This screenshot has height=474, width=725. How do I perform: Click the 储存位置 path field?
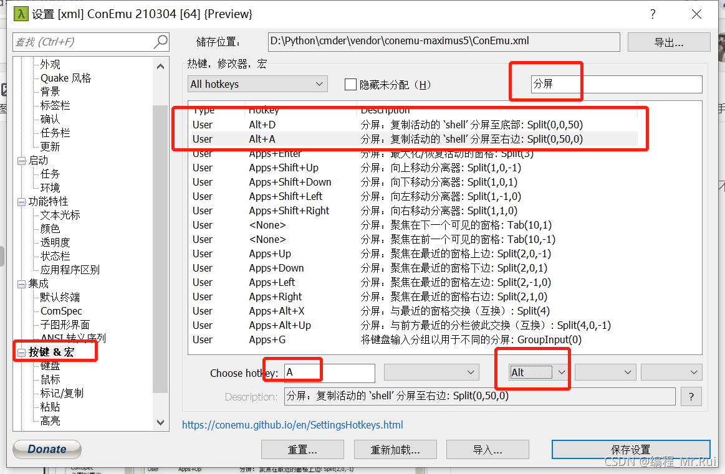pyautogui.click(x=444, y=42)
